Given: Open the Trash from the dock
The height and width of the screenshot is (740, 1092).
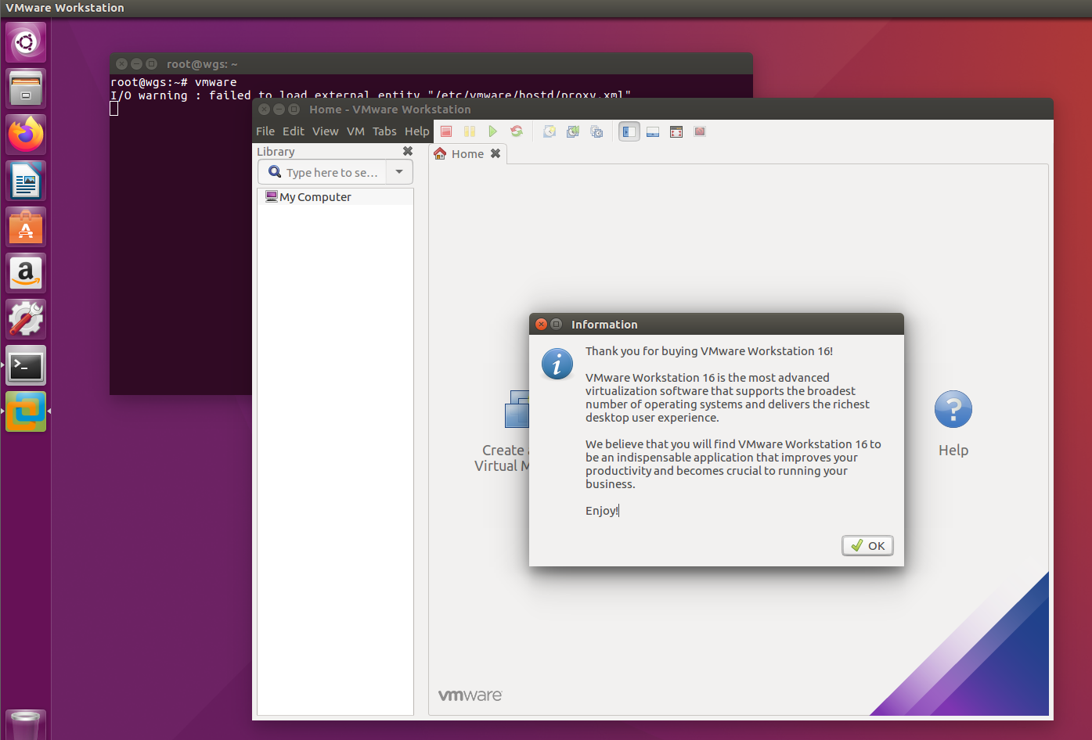Looking at the screenshot, I should [x=26, y=725].
